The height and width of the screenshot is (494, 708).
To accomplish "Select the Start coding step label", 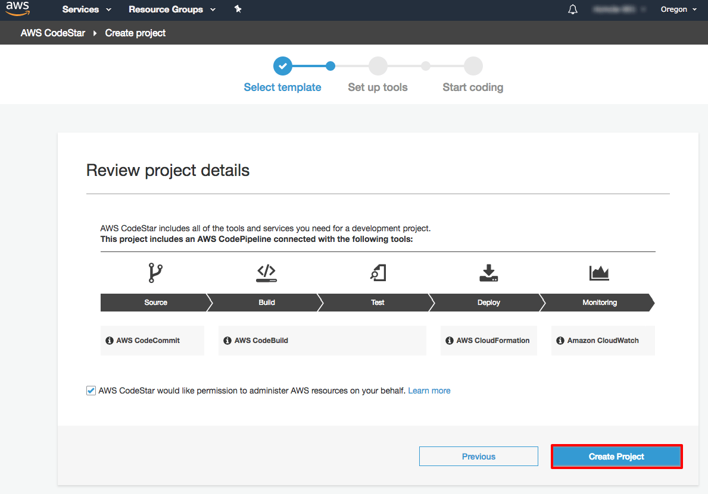I will pos(473,87).
